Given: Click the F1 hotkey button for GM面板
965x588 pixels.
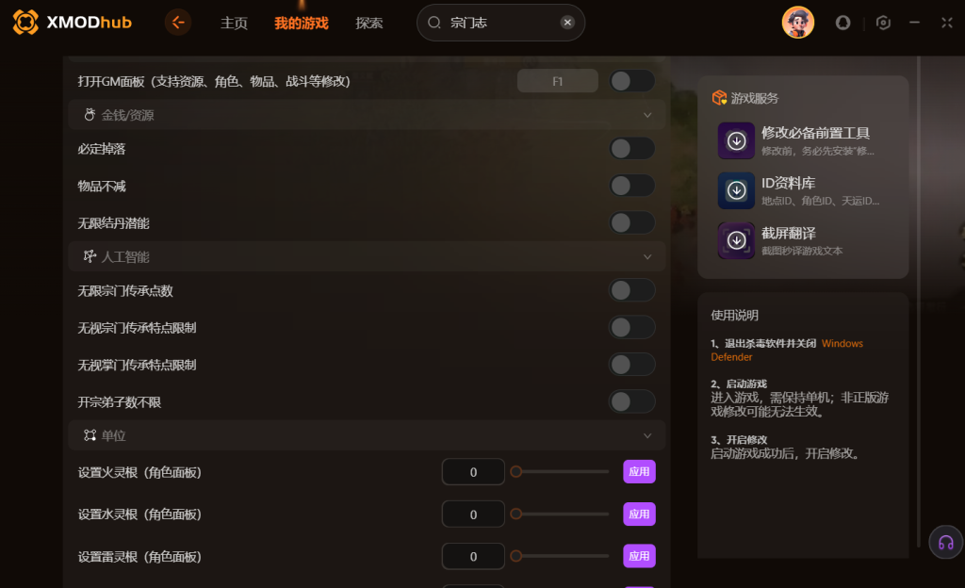Looking at the screenshot, I should [x=557, y=81].
